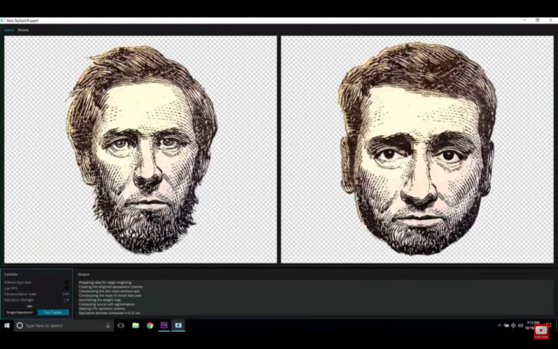Click the microphone icon in search box
The image size is (558, 349).
click(x=108, y=326)
